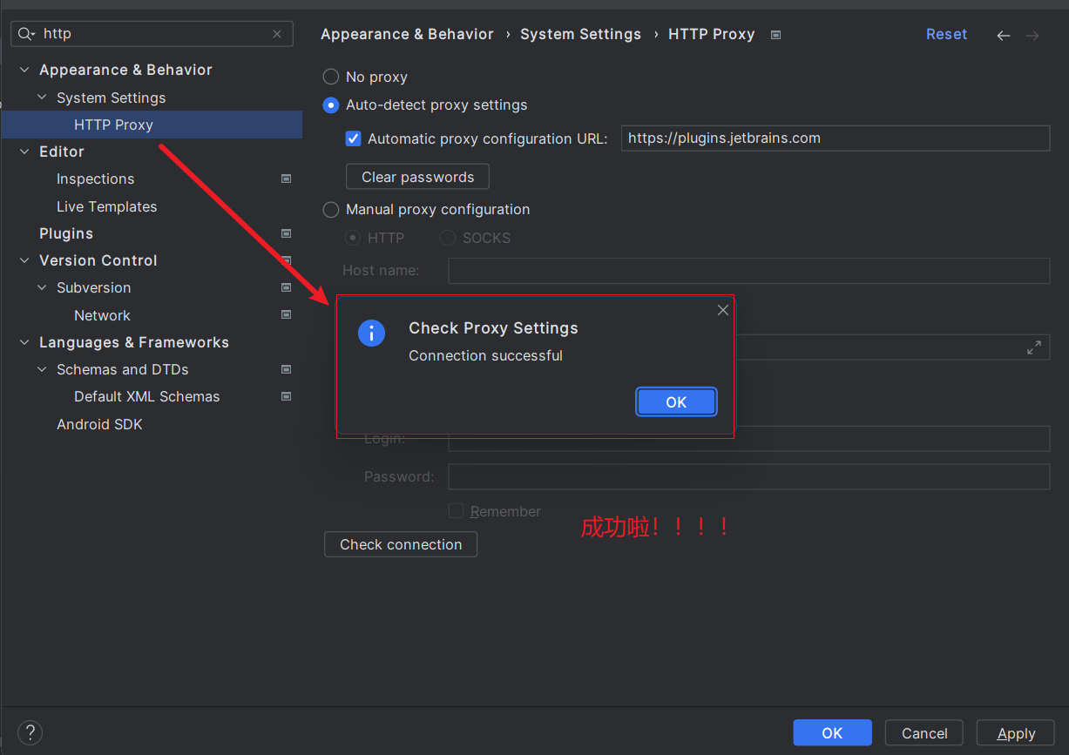Open Live Templates settings
The image size is (1069, 755).
pyautogui.click(x=106, y=206)
